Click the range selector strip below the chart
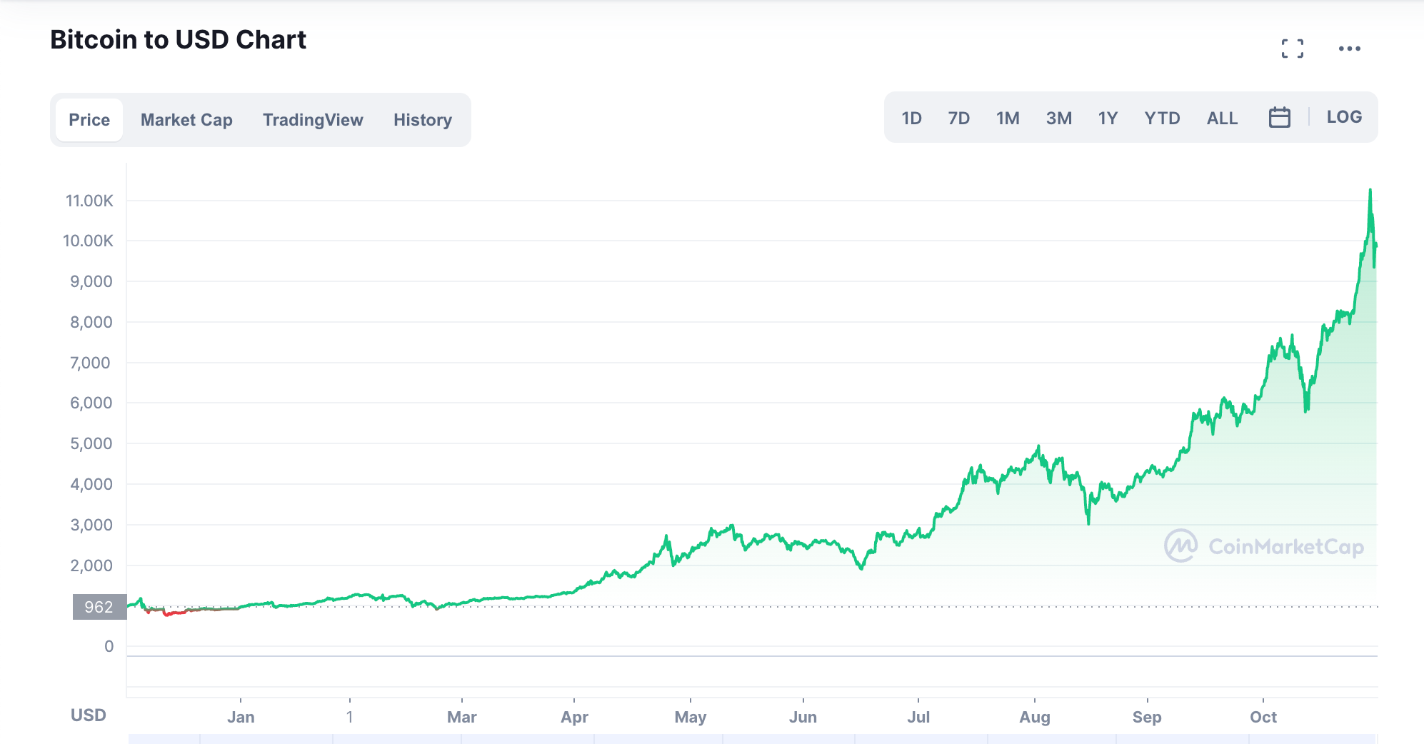This screenshot has width=1424, height=744. pos(752,739)
